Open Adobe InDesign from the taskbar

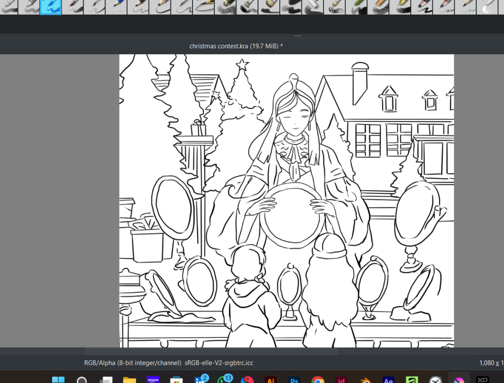(341, 380)
